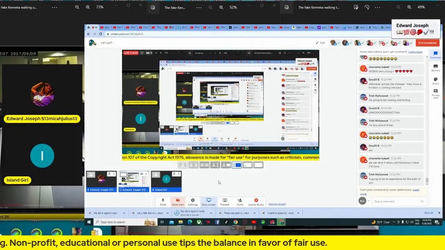Select the solo single-person layout
Image resolution: width=445 pixels, height=250 pixels.
(183, 165)
